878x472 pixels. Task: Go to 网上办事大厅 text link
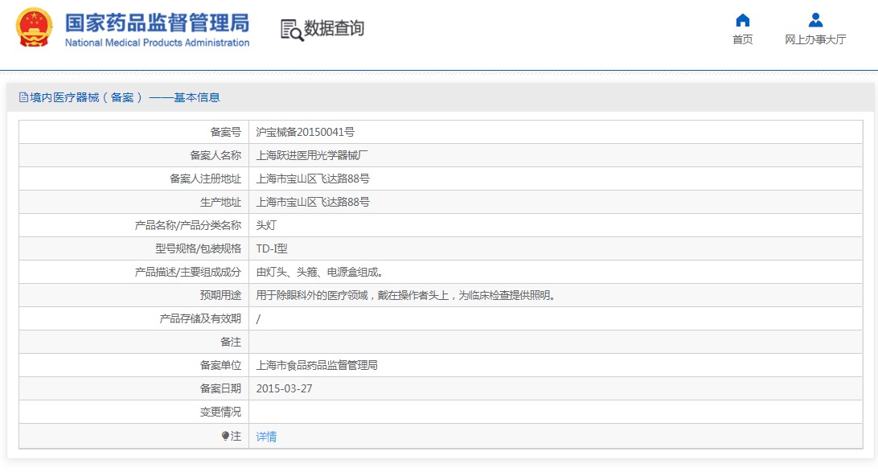815,39
